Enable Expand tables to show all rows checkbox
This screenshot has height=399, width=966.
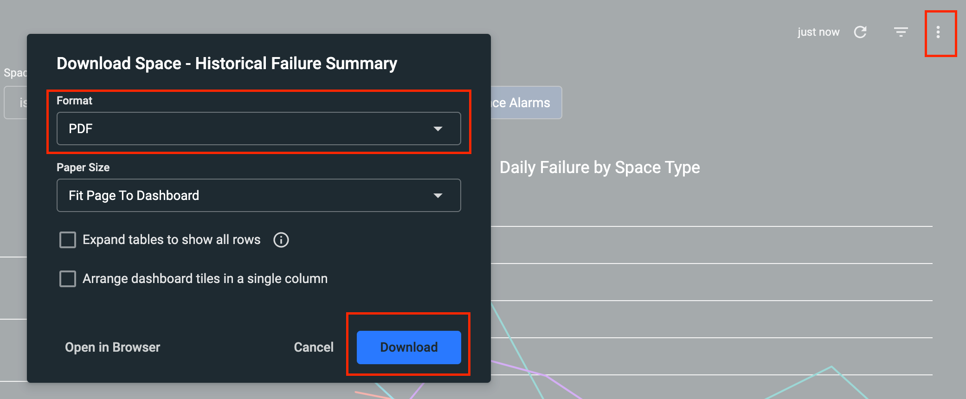[68, 240]
